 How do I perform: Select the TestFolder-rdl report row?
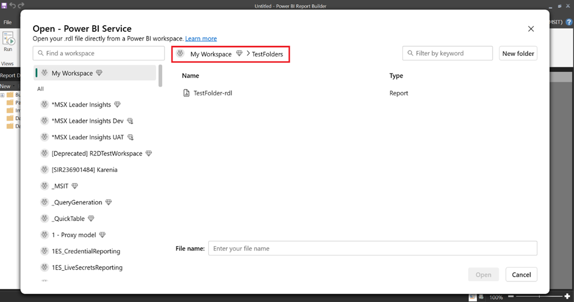click(x=359, y=93)
